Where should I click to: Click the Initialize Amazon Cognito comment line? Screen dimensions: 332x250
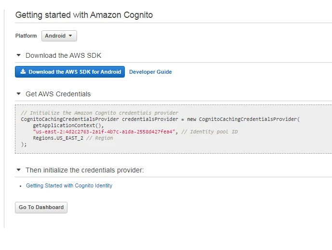(x=99, y=113)
